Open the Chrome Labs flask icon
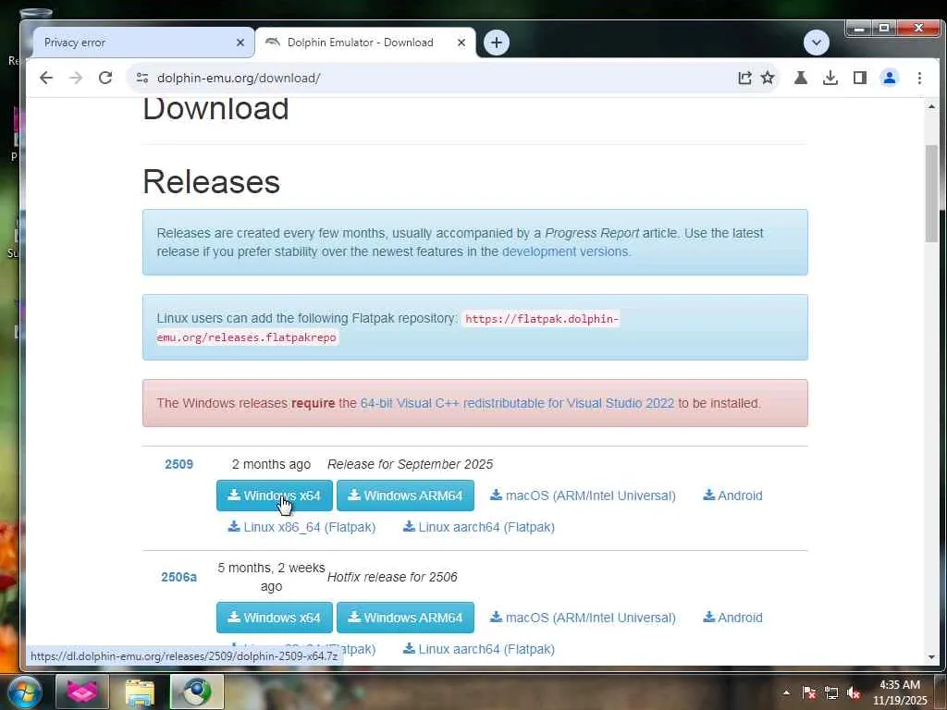947x710 pixels. 801,78
